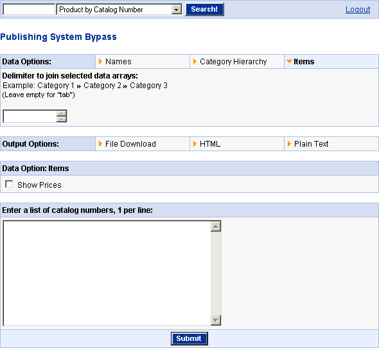Focus the catalog numbers text area
The width and height of the screenshot is (379, 348).
pyautogui.click(x=107, y=273)
